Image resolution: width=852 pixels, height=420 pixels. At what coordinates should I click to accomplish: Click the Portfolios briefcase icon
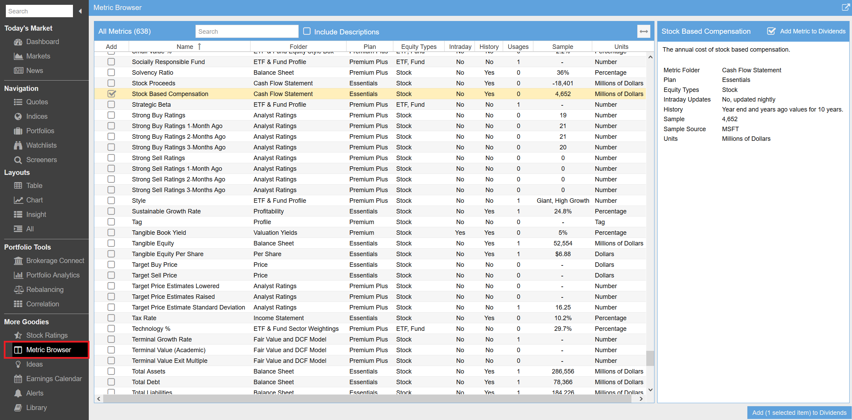(x=18, y=131)
